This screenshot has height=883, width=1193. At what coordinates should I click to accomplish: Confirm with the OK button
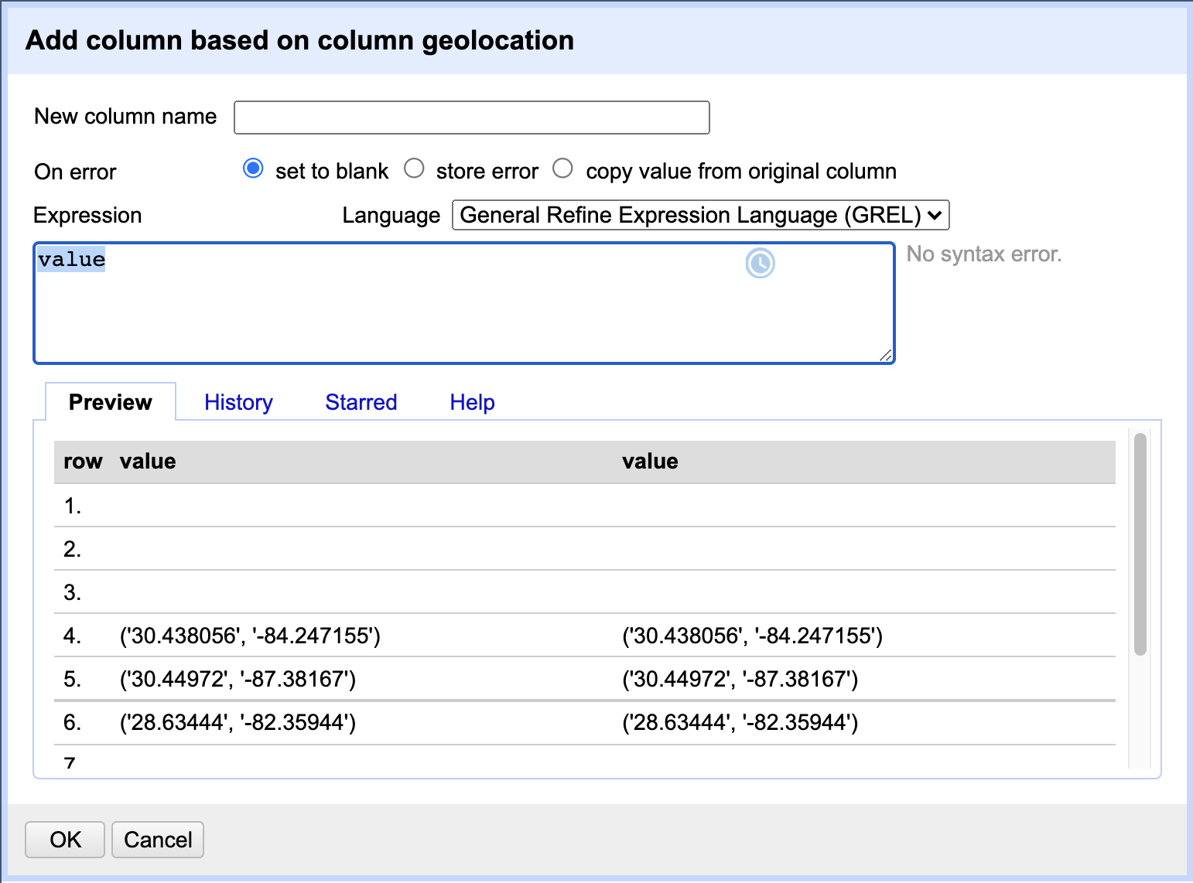pos(64,840)
